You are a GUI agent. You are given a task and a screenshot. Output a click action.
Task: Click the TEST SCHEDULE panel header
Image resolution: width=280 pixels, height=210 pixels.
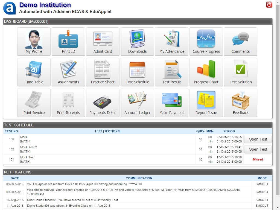pyautogui.click(x=138, y=125)
